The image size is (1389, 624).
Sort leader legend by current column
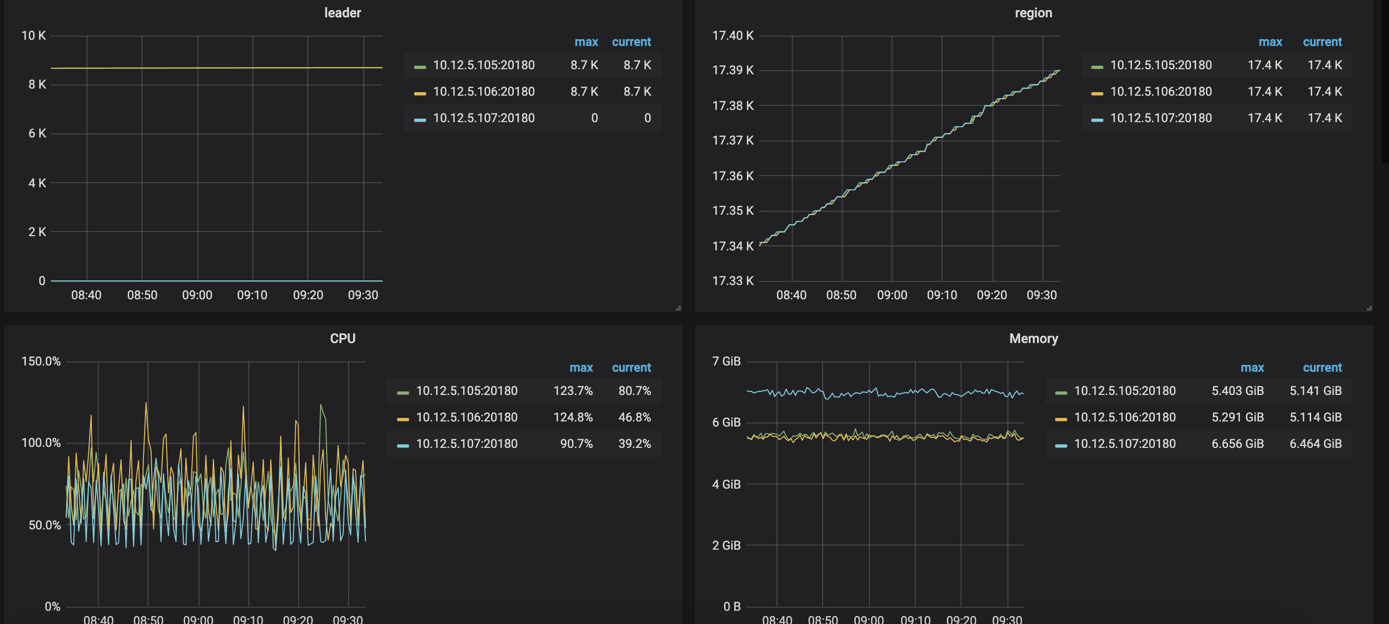point(631,42)
